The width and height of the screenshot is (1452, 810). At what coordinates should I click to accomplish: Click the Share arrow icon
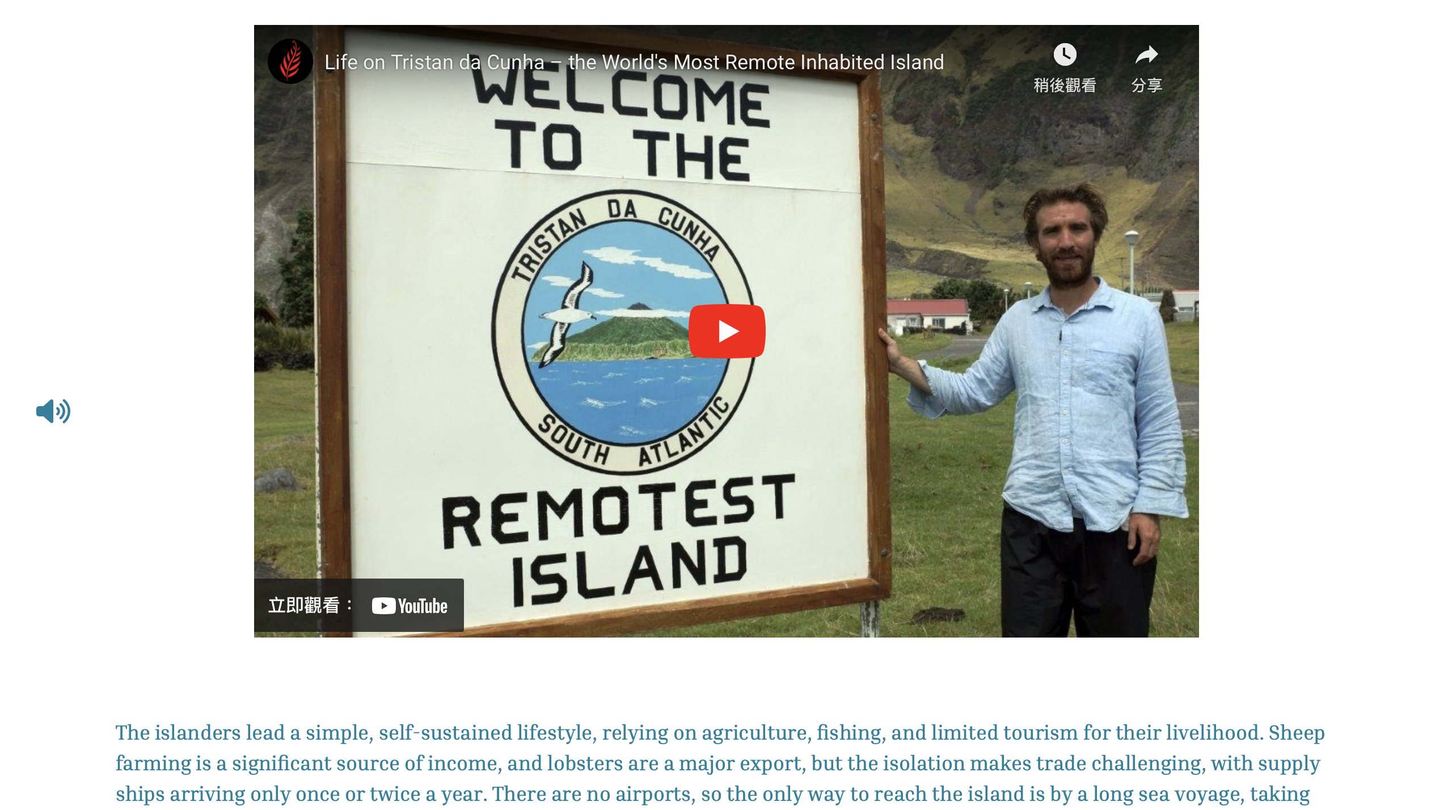(1146, 55)
